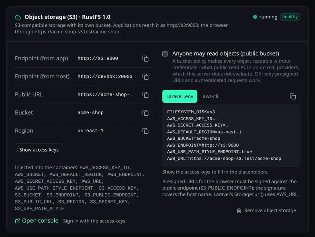
Task: Click the AWS_URL=https://acme-shop-s3.test/acme-shop line
Action: point(224,158)
